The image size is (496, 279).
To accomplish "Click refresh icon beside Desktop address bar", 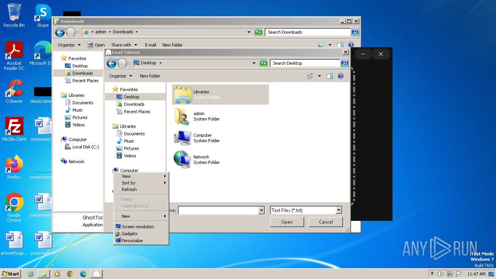I will [264, 63].
